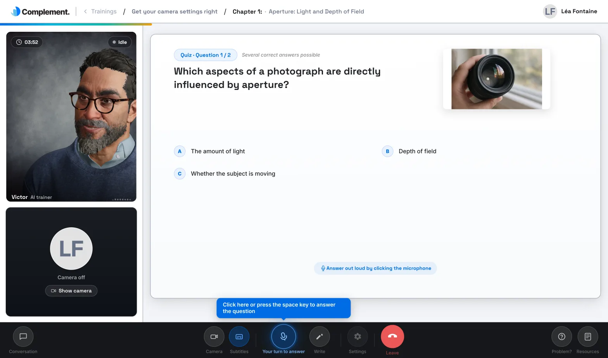Click the 'Chapter 1:' breadcrumb text
The image size is (608, 358).
pyautogui.click(x=247, y=12)
